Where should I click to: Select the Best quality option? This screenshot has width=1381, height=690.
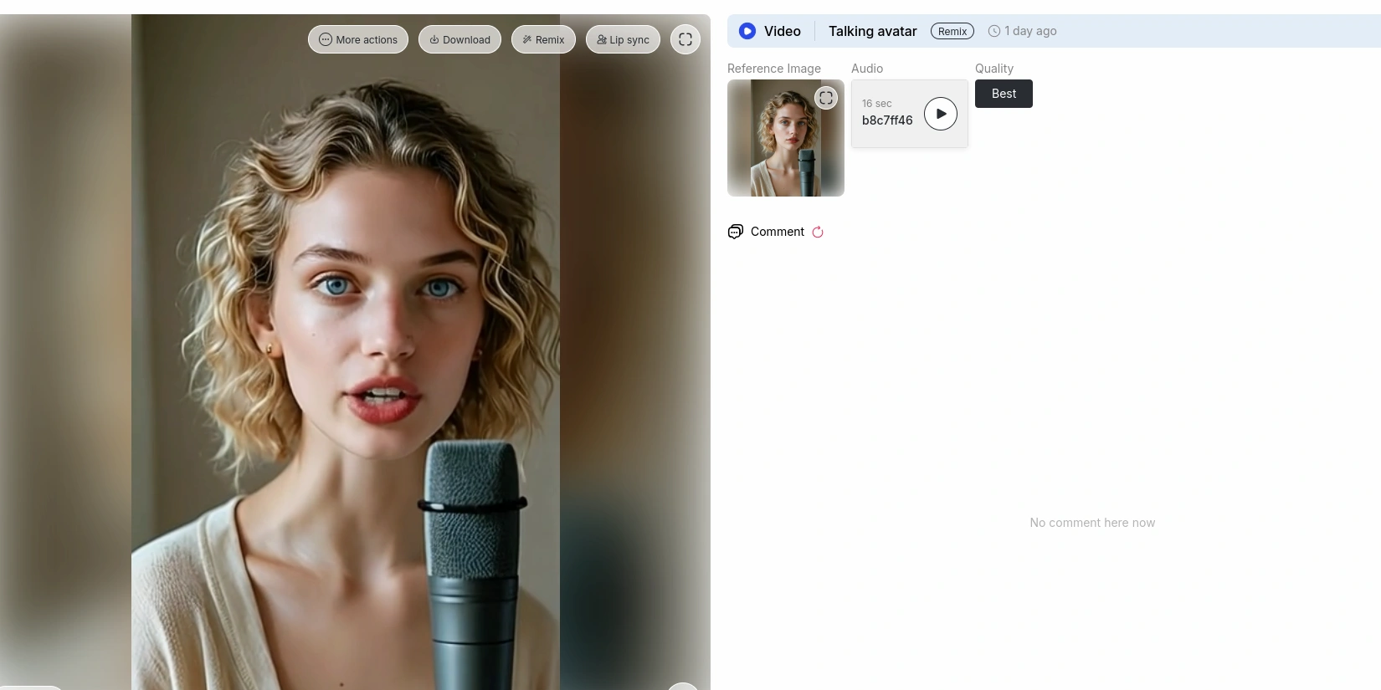tap(1004, 94)
